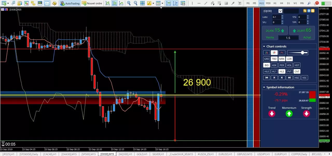Click the 1.5 spread field

pos(288,38)
